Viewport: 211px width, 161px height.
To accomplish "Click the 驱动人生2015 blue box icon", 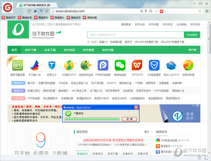I will [171, 66].
